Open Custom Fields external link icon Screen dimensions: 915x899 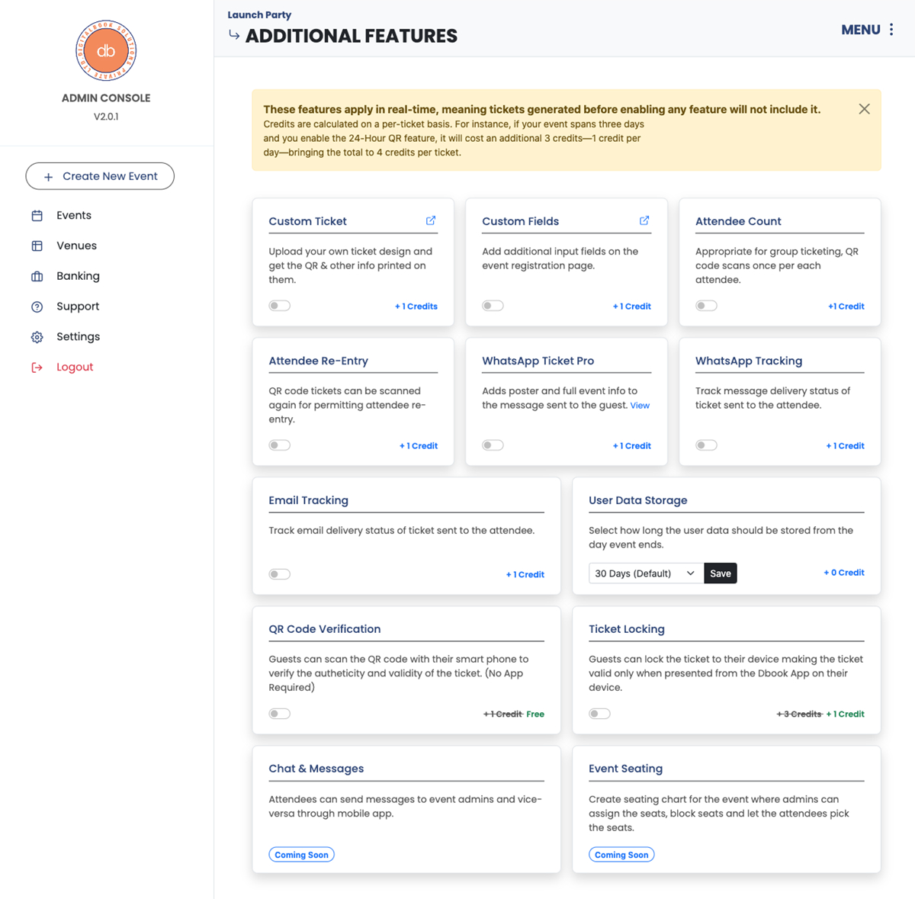pyautogui.click(x=644, y=220)
